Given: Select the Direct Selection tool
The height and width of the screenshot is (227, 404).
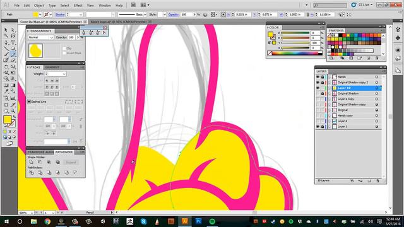Looking at the screenshot, I should pos(13,30).
